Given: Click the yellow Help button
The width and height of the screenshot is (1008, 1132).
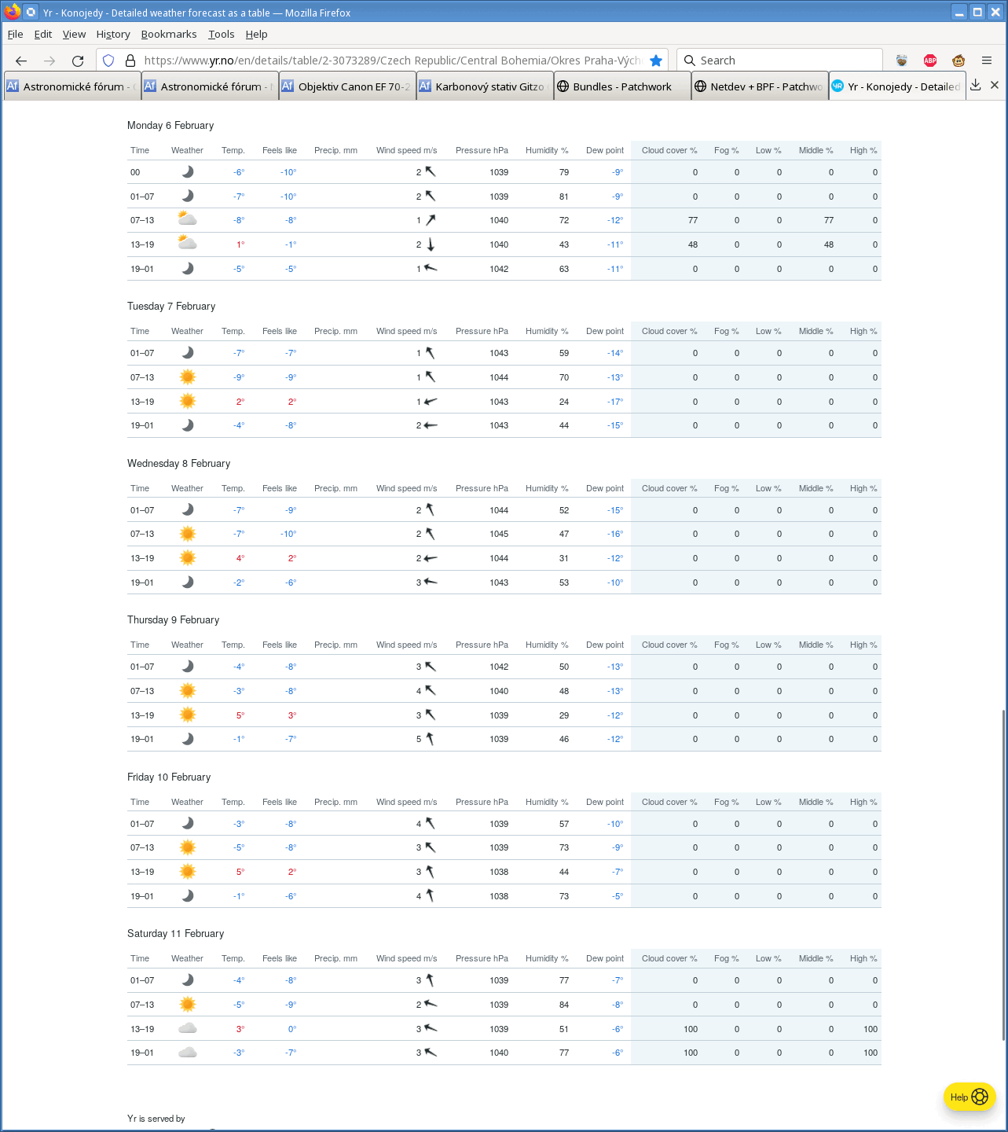Looking at the screenshot, I should pos(970,1097).
